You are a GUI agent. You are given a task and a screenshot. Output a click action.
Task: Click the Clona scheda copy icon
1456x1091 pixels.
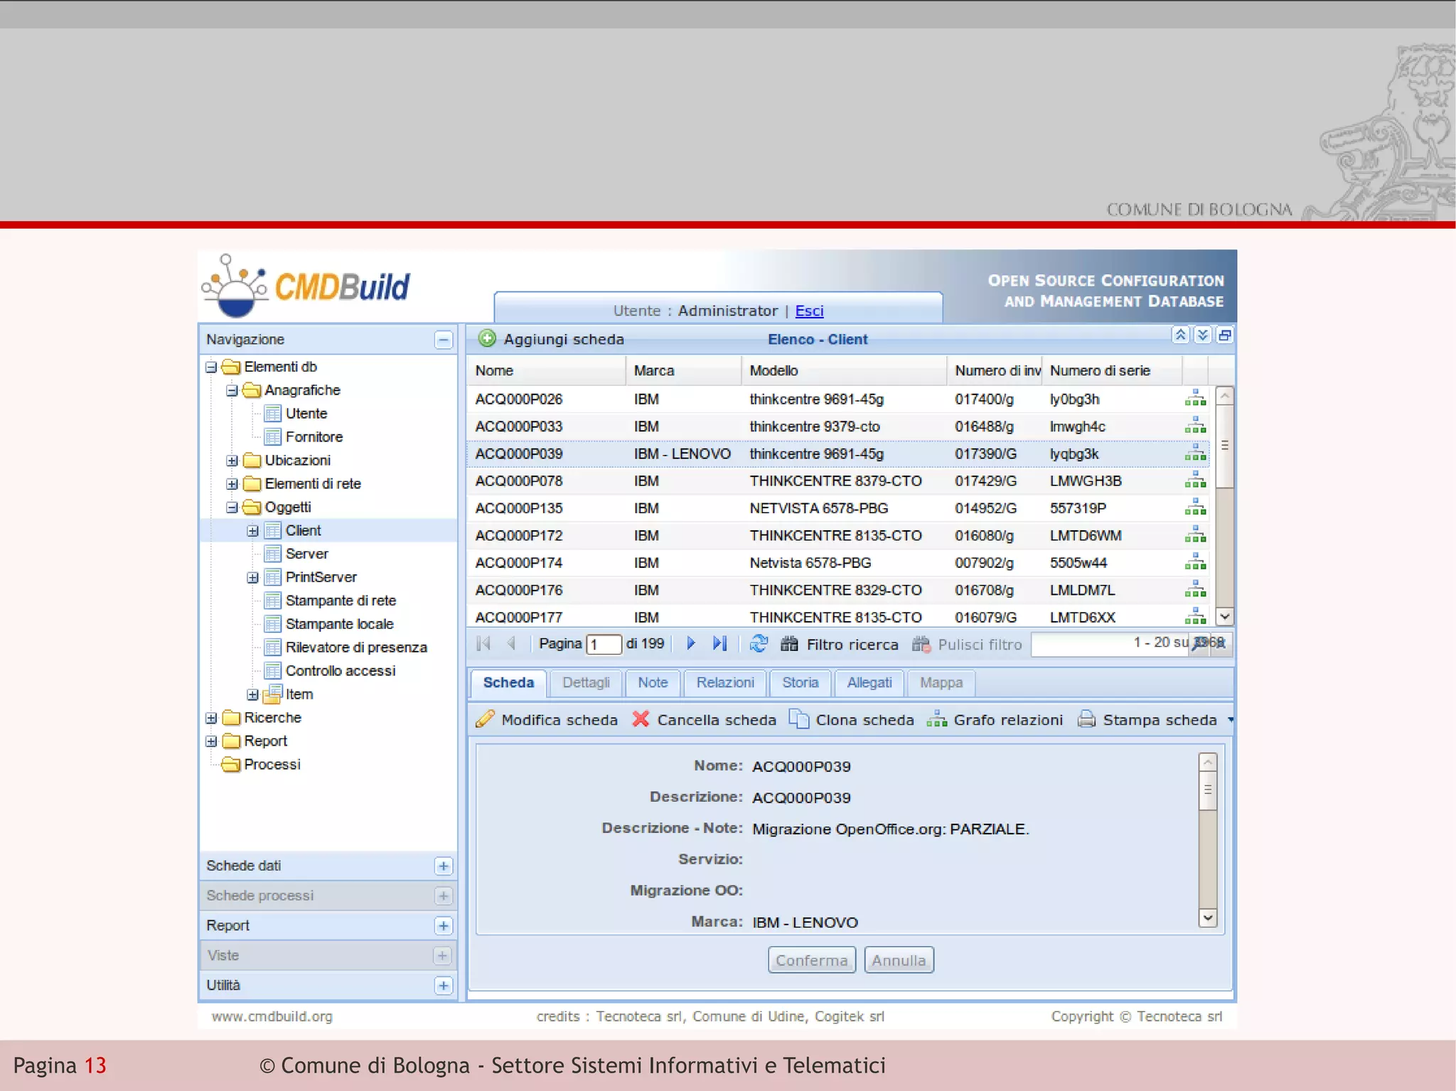pos(799,719)
